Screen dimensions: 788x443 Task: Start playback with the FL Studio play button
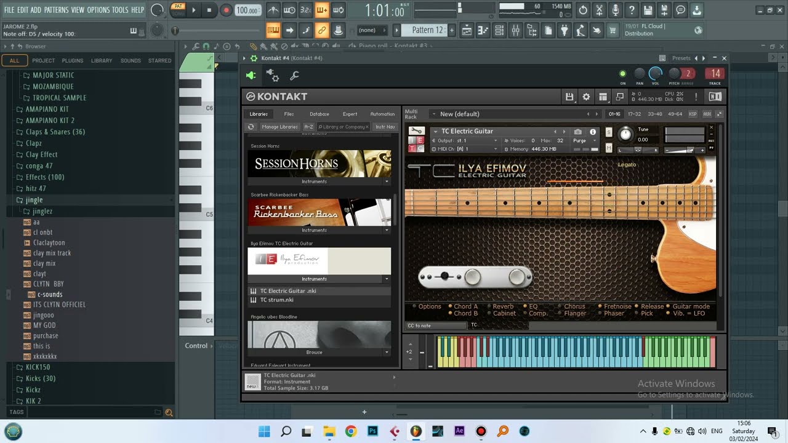point(194,10)
